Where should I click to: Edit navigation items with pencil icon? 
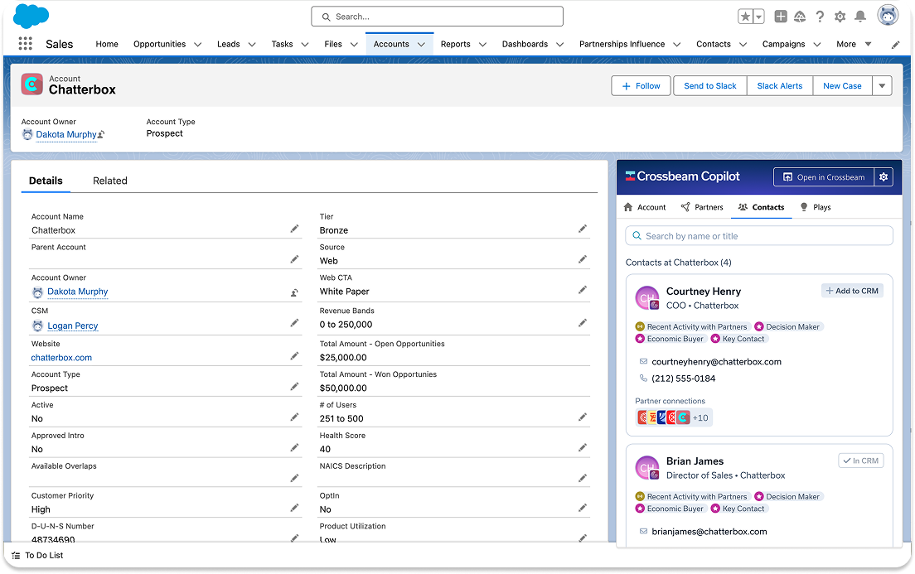pos(895,45)
